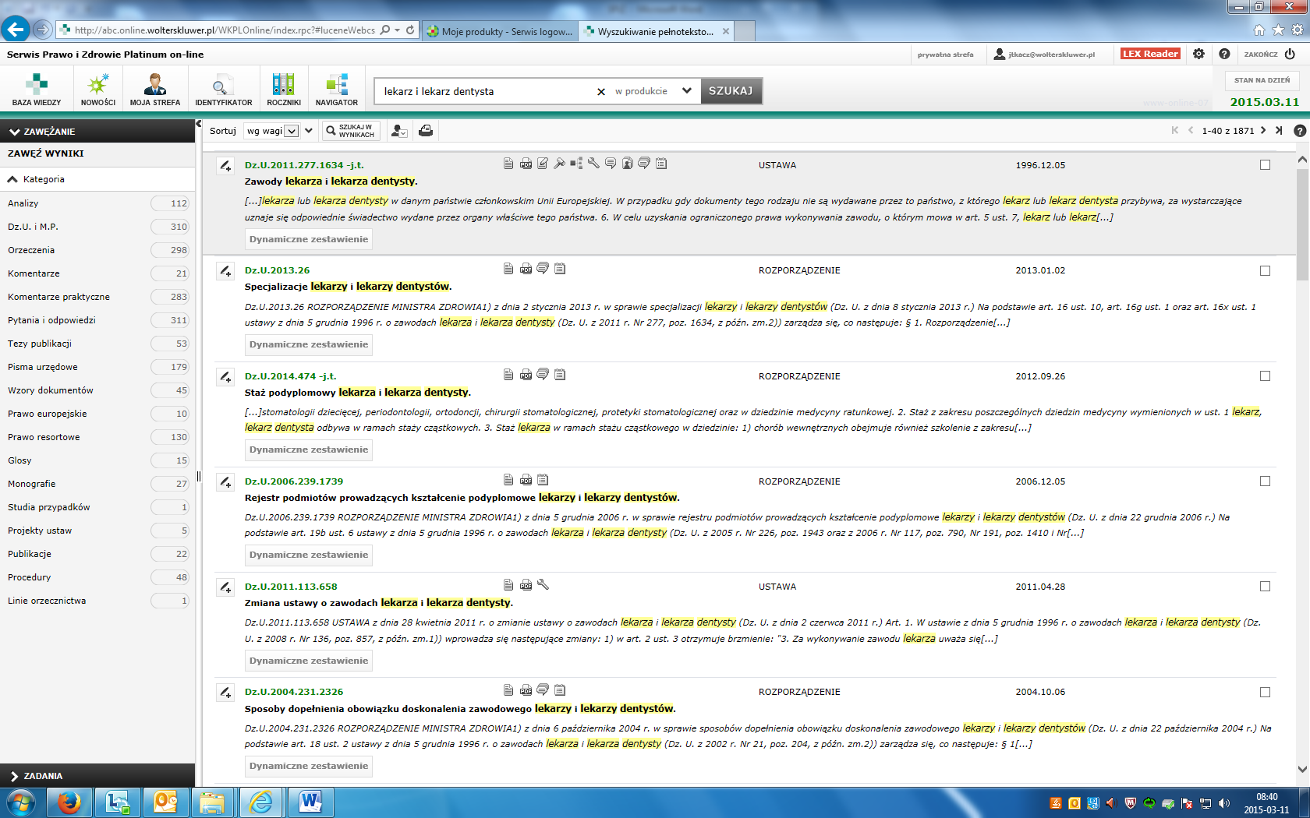1310x818 pixels.
Task: Click the Zakończ logout button
Action: pos(1270,54)
